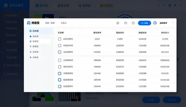Click the last column header of the table

tap(165, 33)
